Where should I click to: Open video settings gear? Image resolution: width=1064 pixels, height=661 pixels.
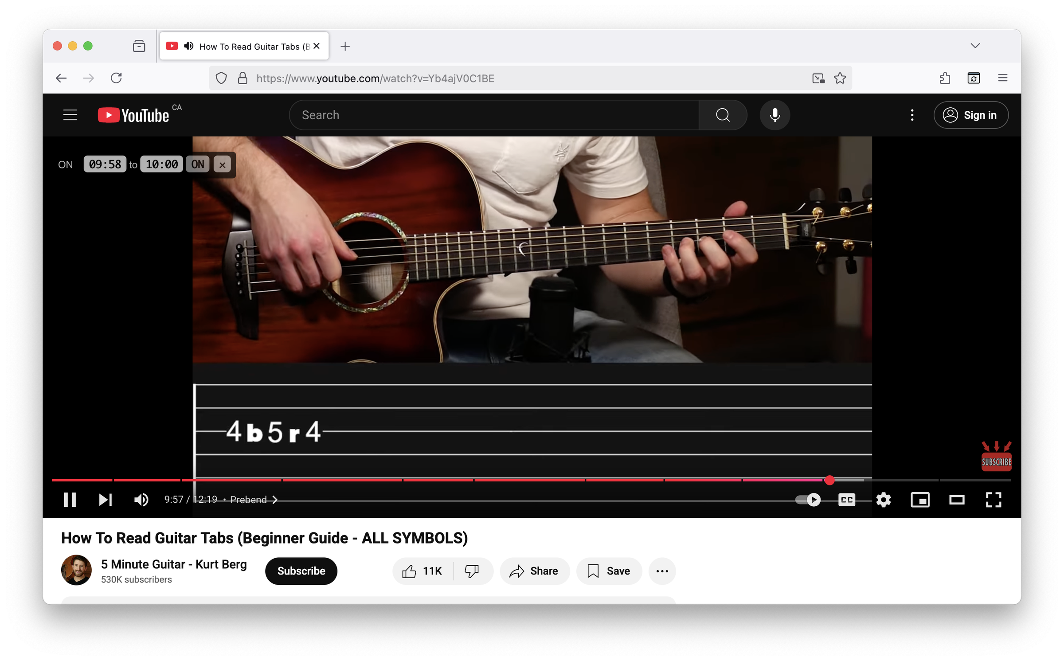883,500
